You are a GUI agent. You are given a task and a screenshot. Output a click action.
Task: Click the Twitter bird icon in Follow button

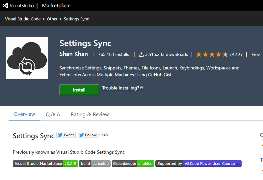tap(82, 135)
